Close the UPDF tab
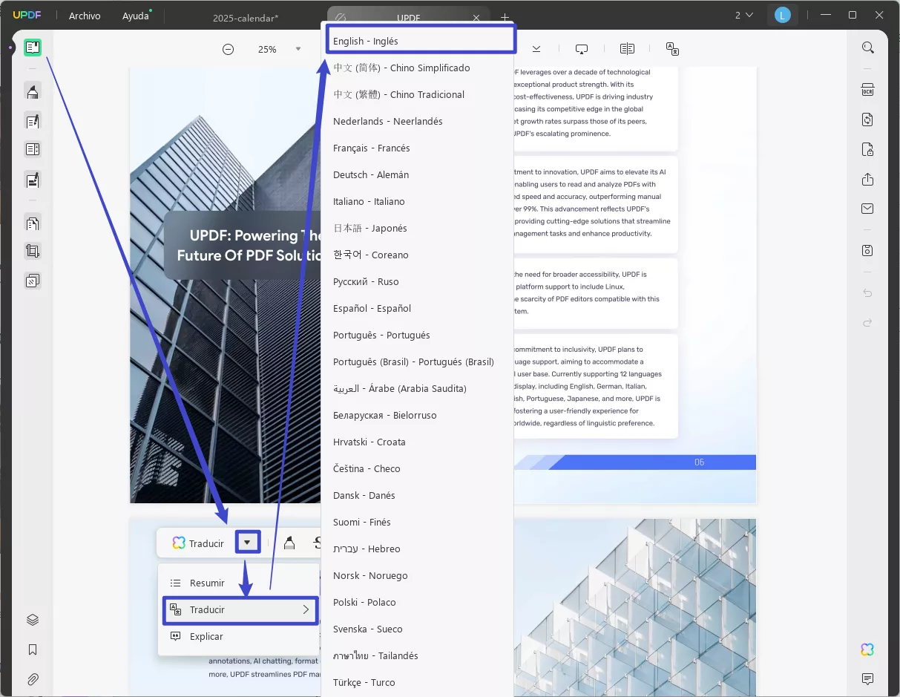 (476, 17)
